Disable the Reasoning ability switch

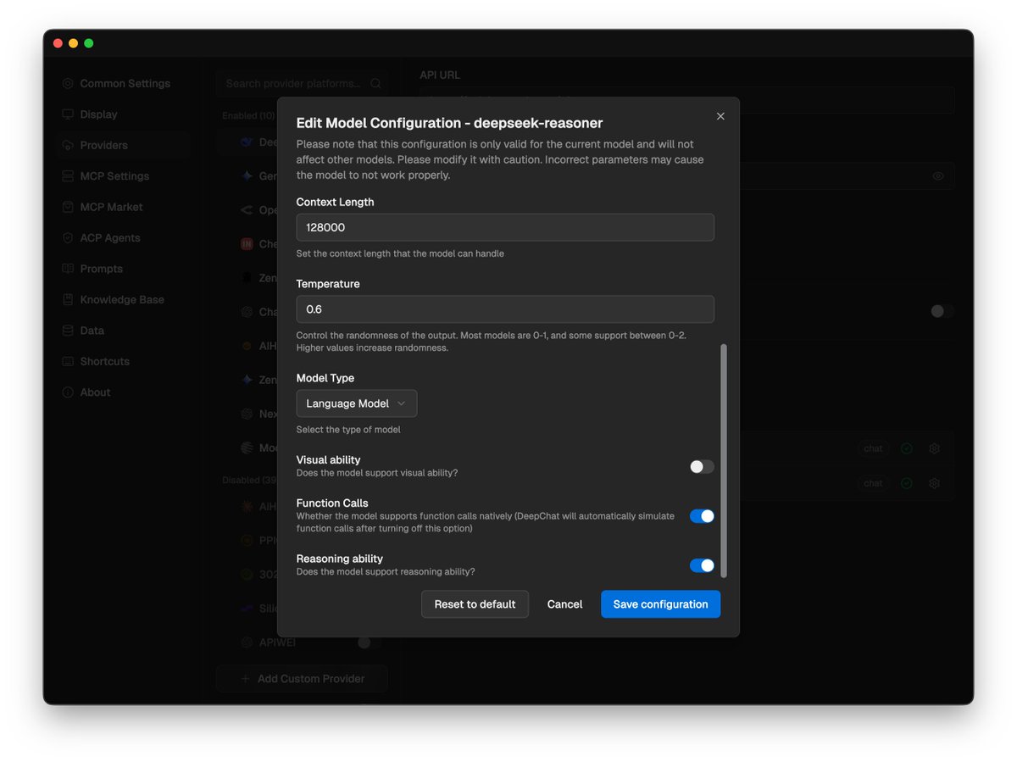click(x=702, y=565)
